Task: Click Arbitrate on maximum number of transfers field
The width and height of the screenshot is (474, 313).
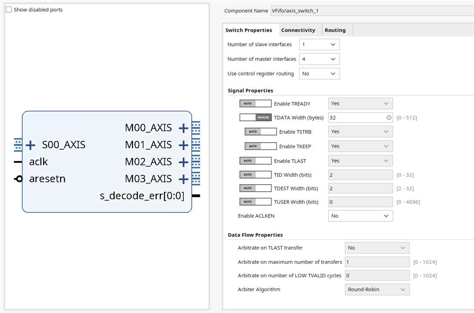Action: (377, 262)
